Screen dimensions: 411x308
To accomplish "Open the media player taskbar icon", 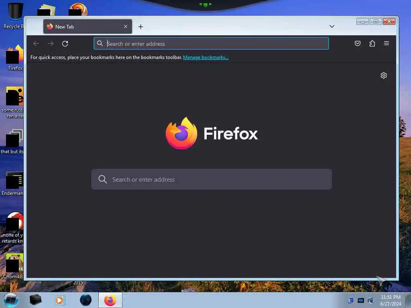I will click(x=59, y=300).
